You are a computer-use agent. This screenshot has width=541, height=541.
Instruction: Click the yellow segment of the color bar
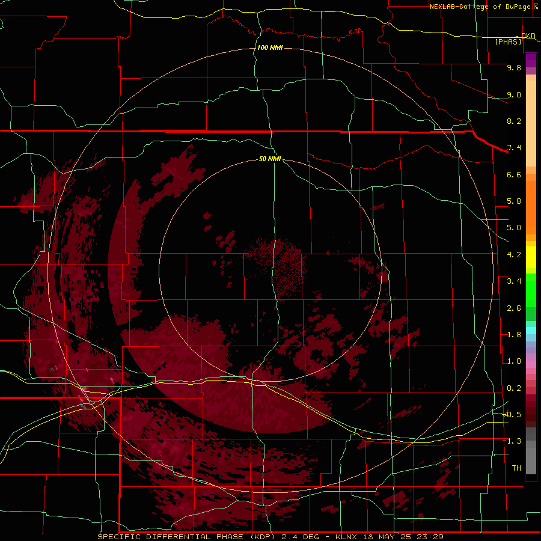coord(531,257)
